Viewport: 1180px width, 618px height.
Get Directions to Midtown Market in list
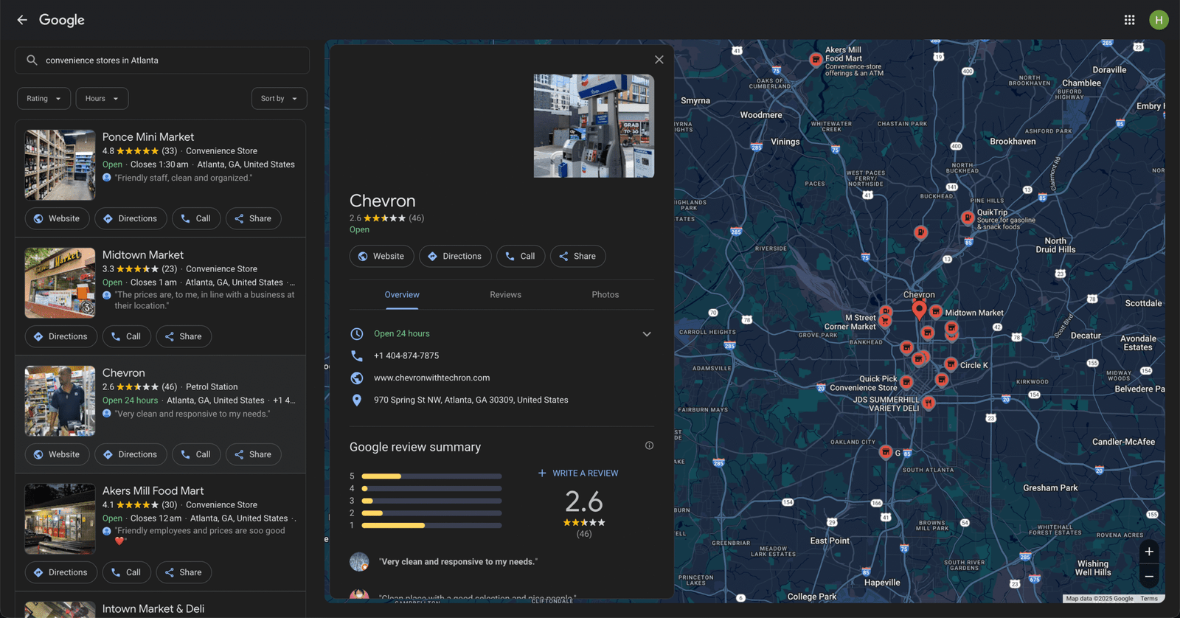60,337
